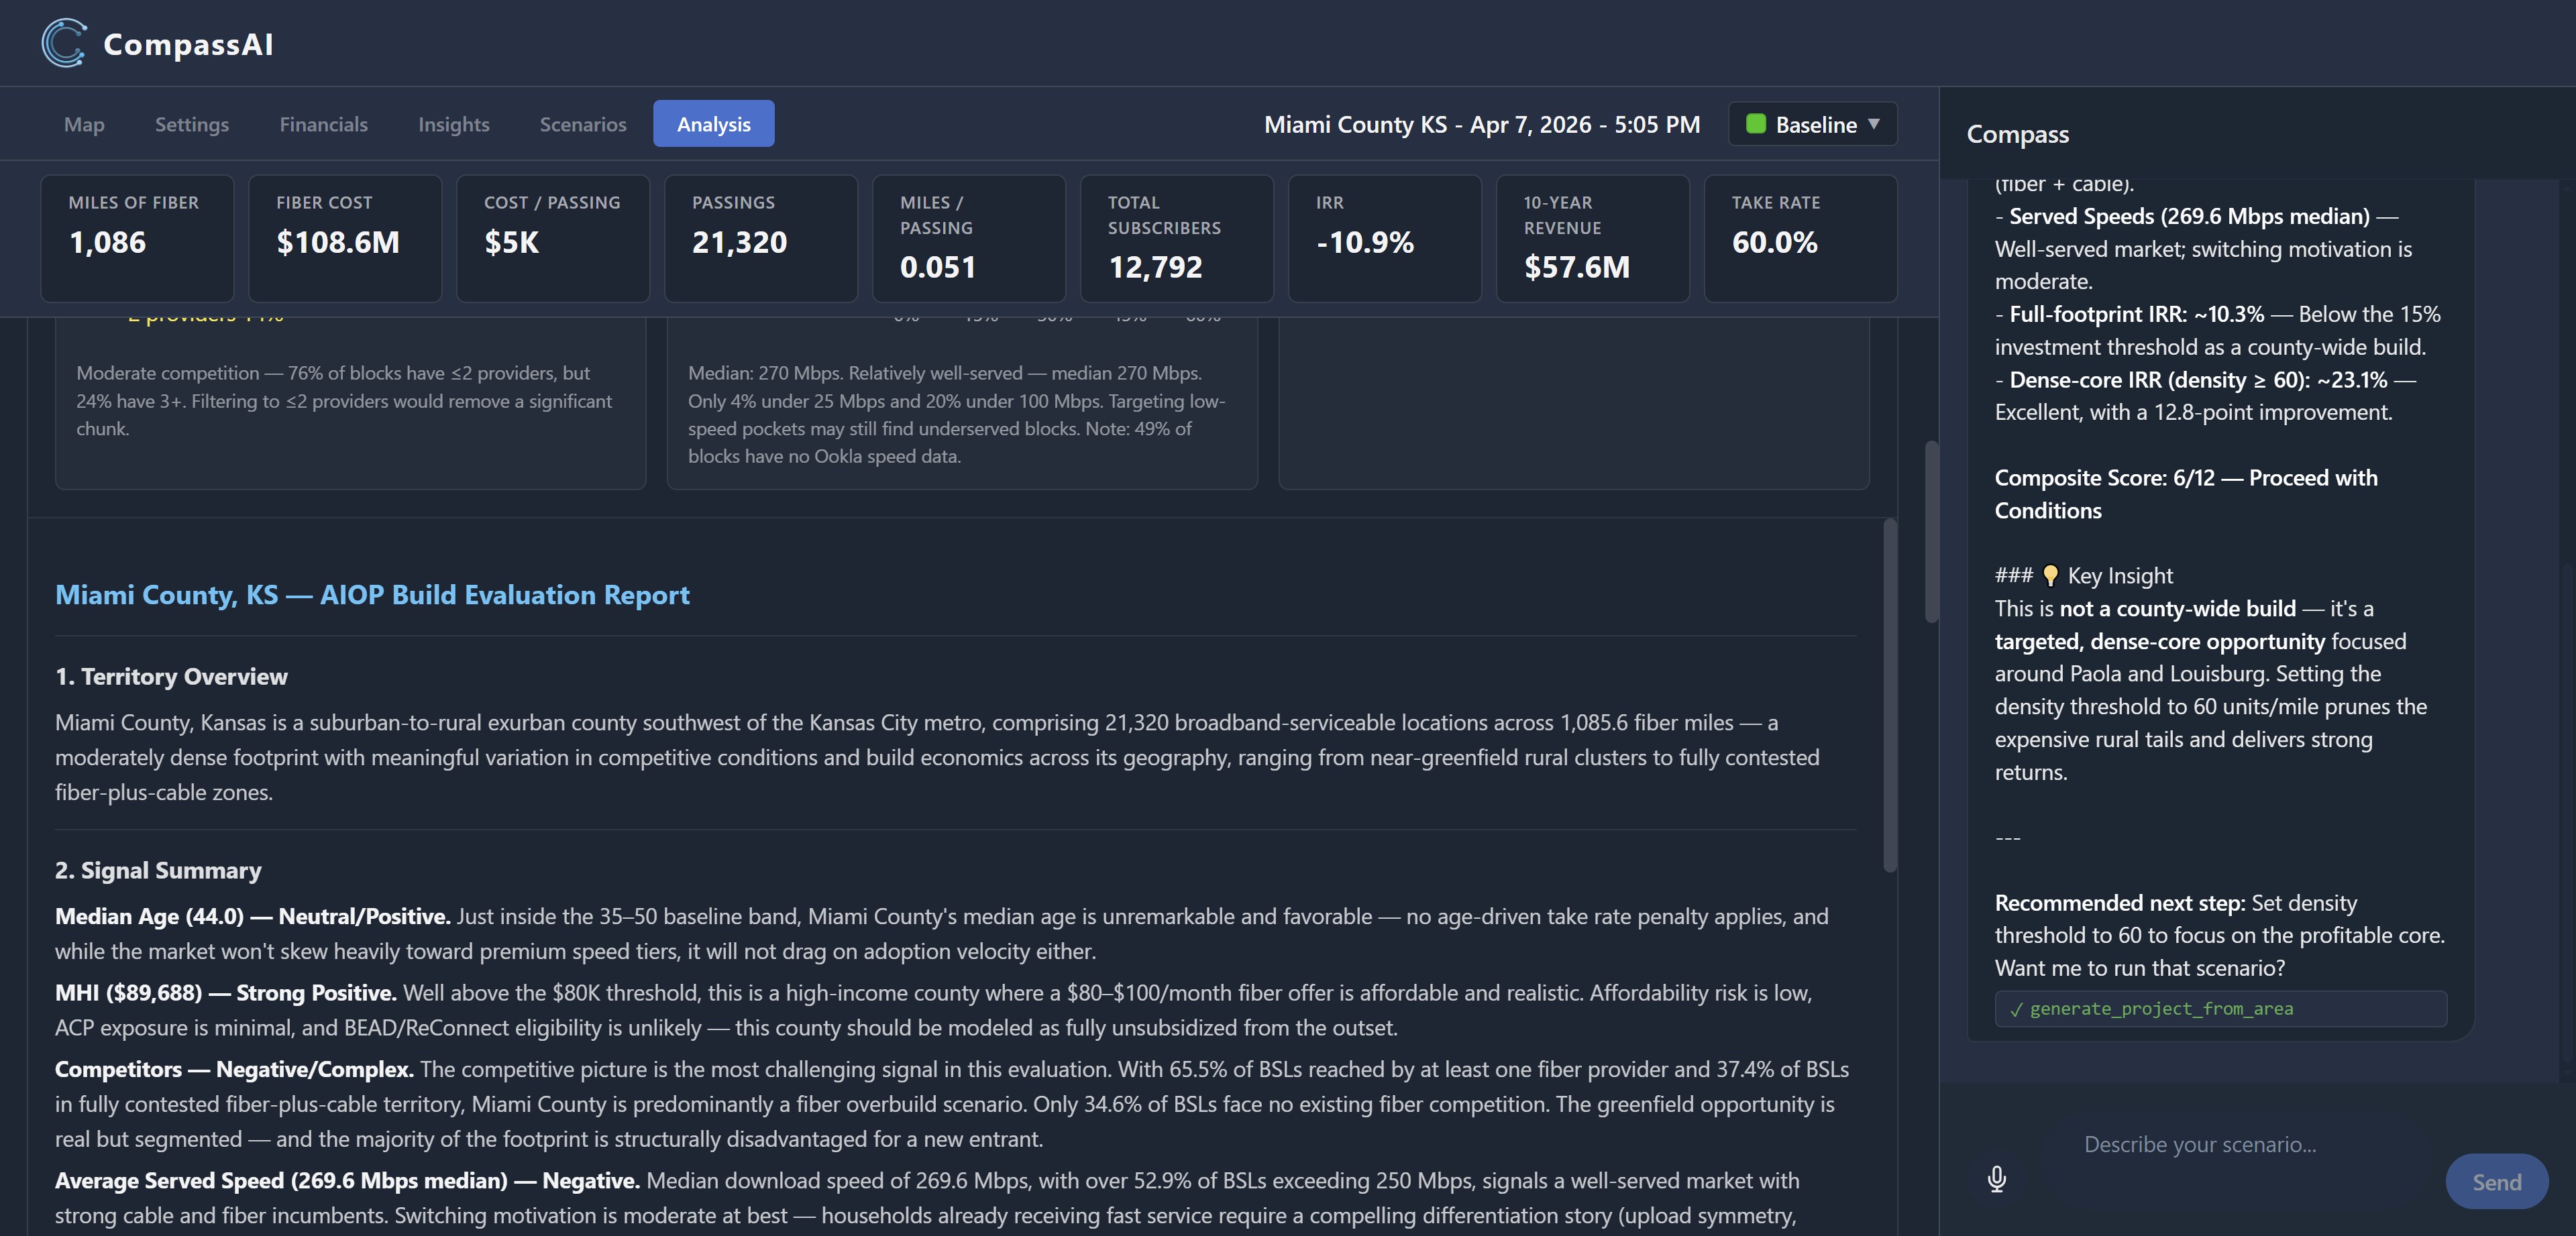Screen dimensions: 2576x1236
Task: Click the Miami County KS project title
Action: coord(1481,124)
